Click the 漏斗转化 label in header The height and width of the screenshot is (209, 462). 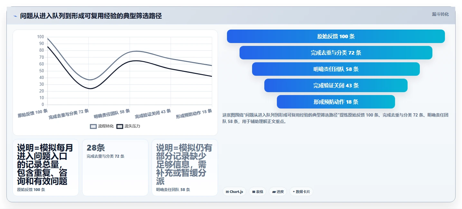point(440,14)
